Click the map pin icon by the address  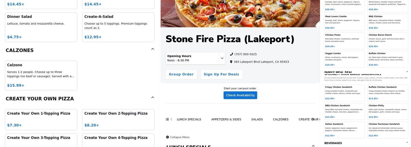tap(231, 62)
